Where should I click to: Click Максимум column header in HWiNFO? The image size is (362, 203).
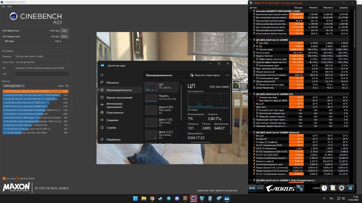pyautogui.click(x=328, y=8)
